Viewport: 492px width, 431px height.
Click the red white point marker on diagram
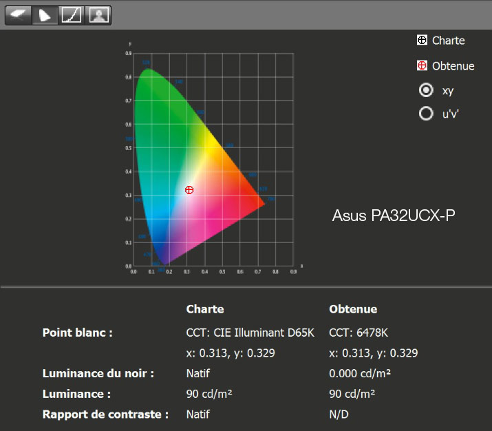(189, 190)
